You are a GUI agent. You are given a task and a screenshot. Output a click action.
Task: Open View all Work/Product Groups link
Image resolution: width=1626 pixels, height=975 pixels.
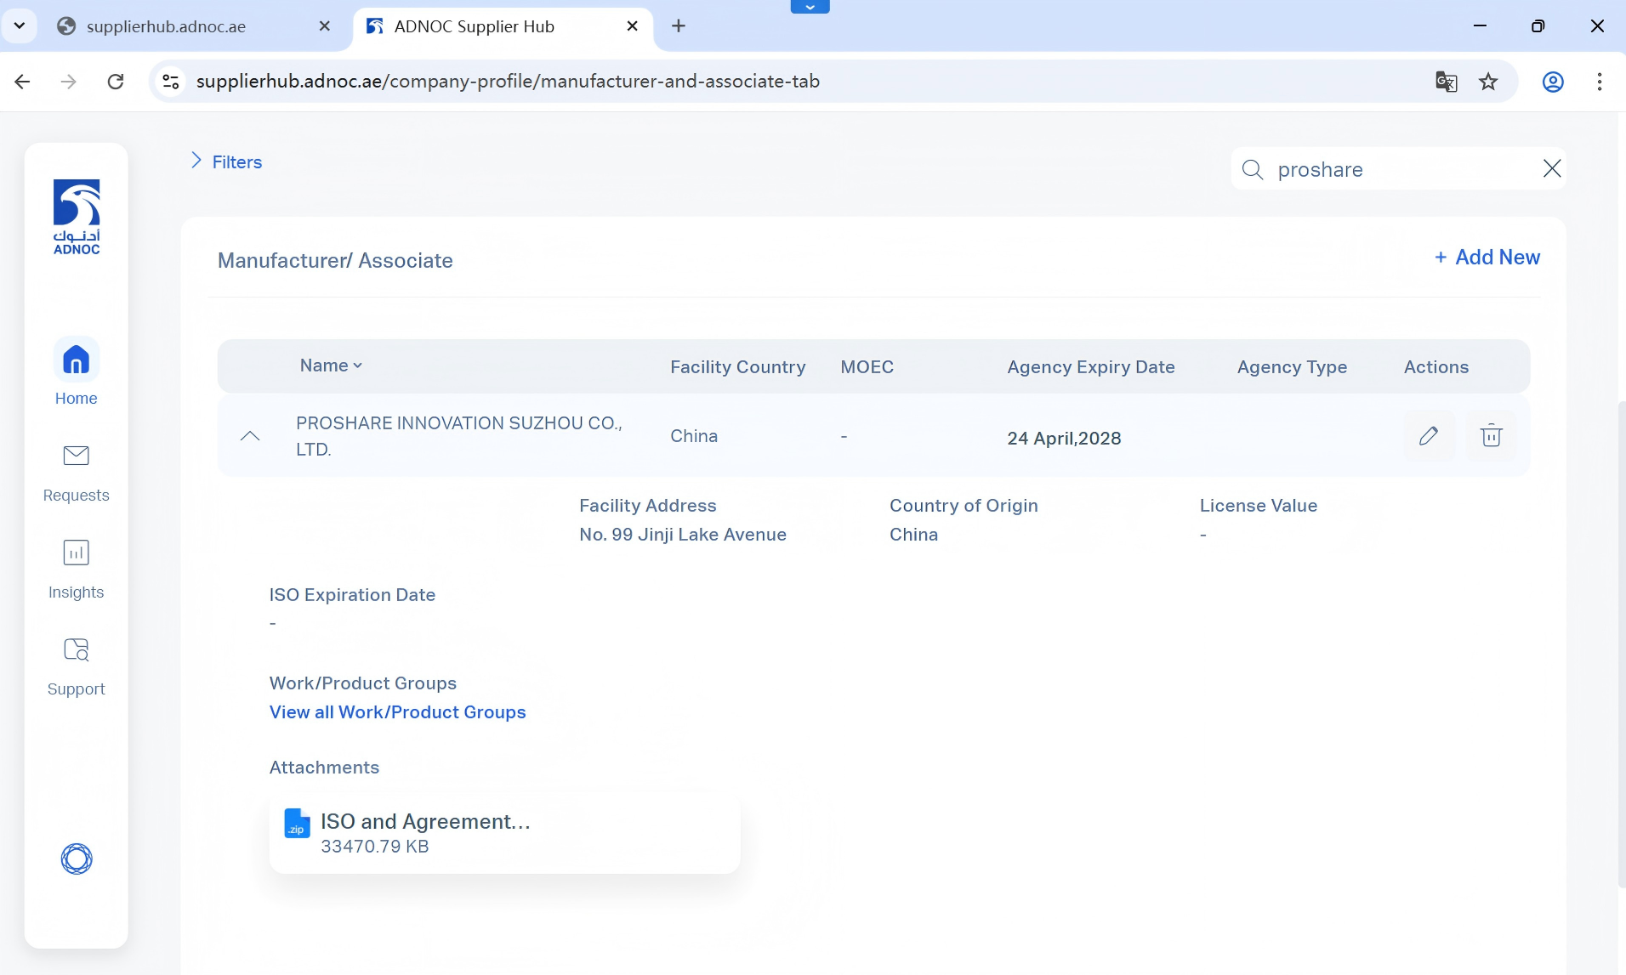[397, 712]
